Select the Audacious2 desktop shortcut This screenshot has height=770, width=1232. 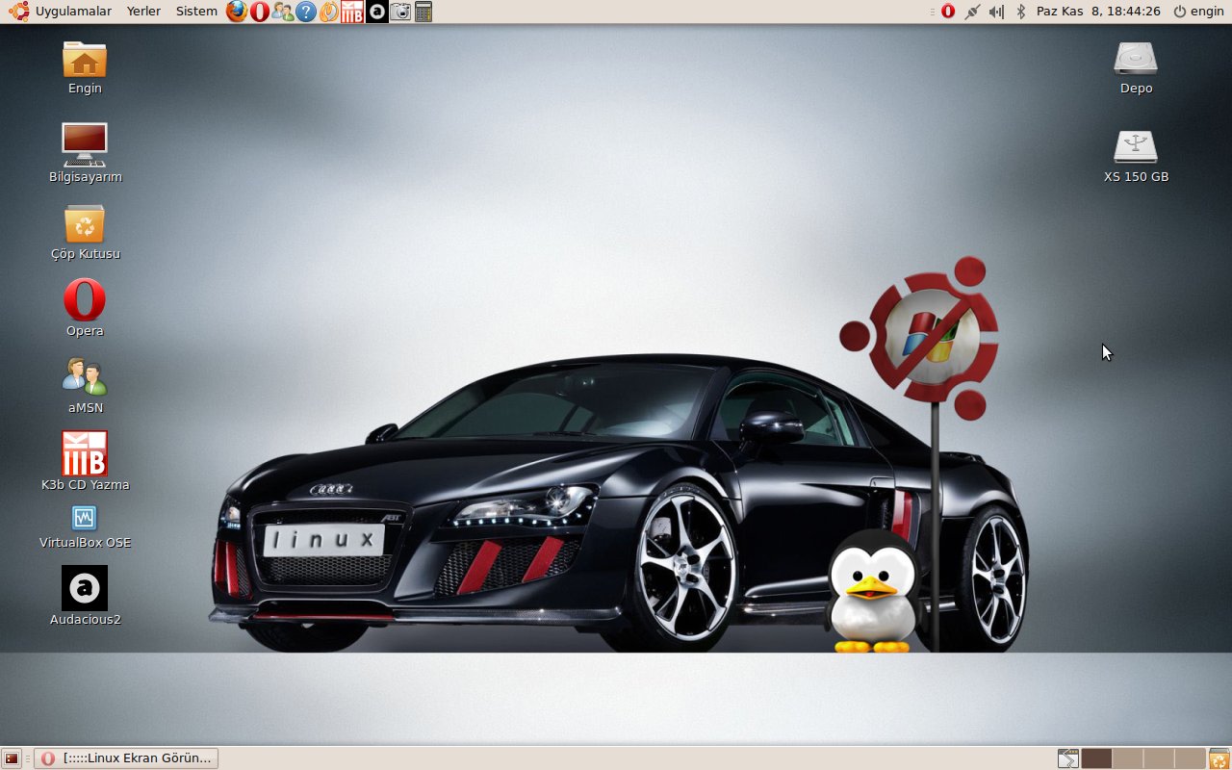[x=85, y=596]
